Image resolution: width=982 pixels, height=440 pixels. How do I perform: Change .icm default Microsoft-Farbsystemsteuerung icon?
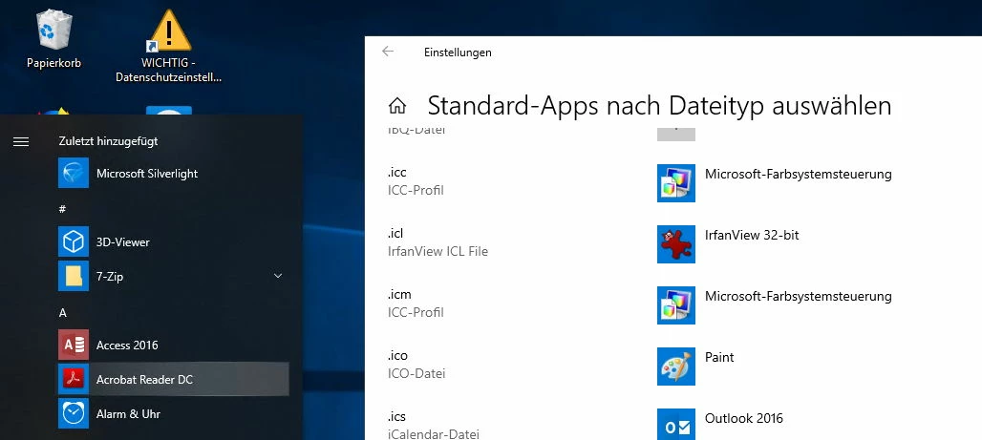675,305
